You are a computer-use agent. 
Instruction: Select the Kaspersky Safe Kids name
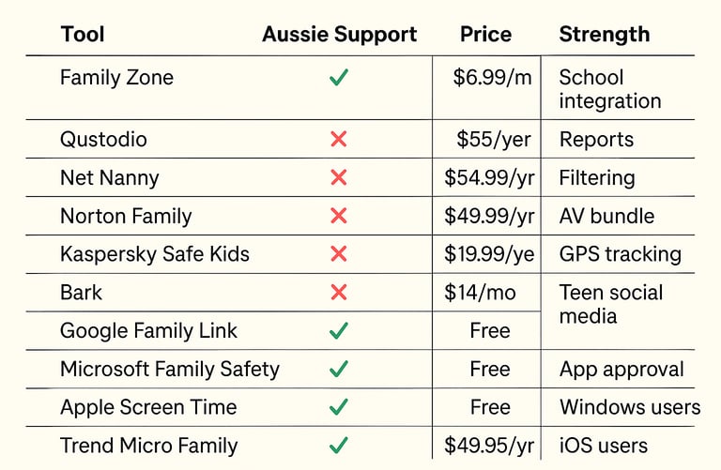(x=155, y=254)
